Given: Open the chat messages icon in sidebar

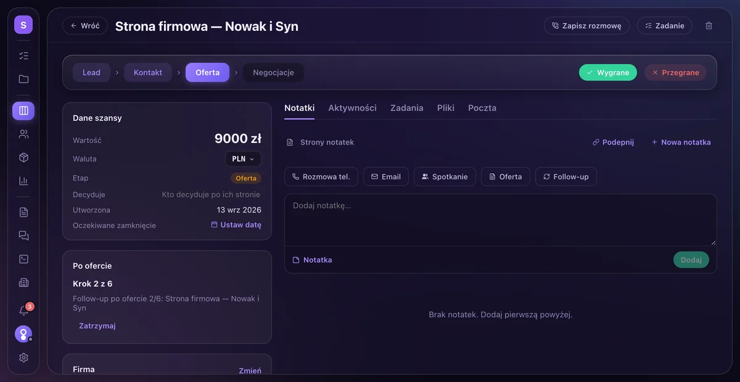Looking at the screenshot, I should pos(23,236).
